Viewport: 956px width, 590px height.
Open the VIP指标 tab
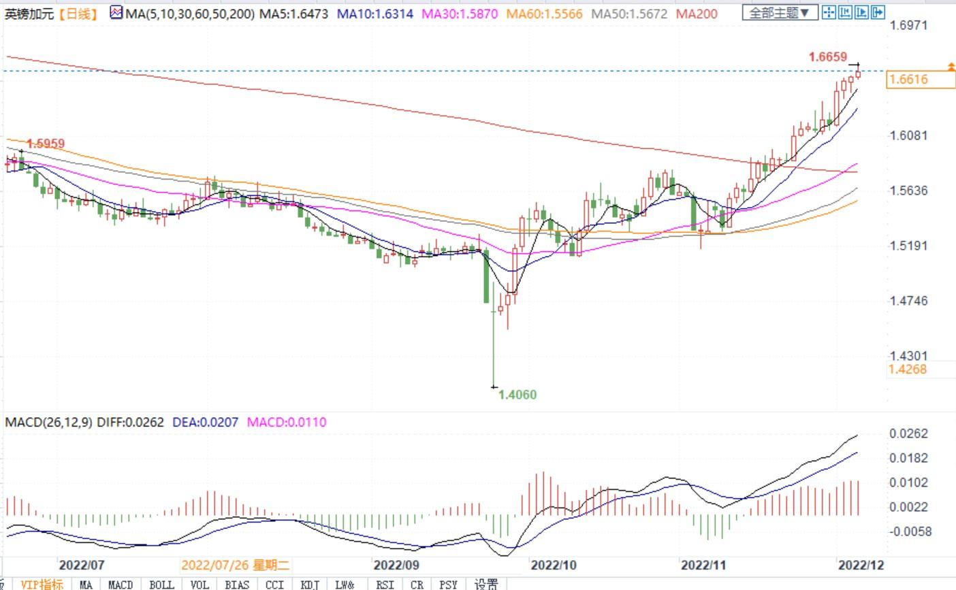click(x=42, y=584)
